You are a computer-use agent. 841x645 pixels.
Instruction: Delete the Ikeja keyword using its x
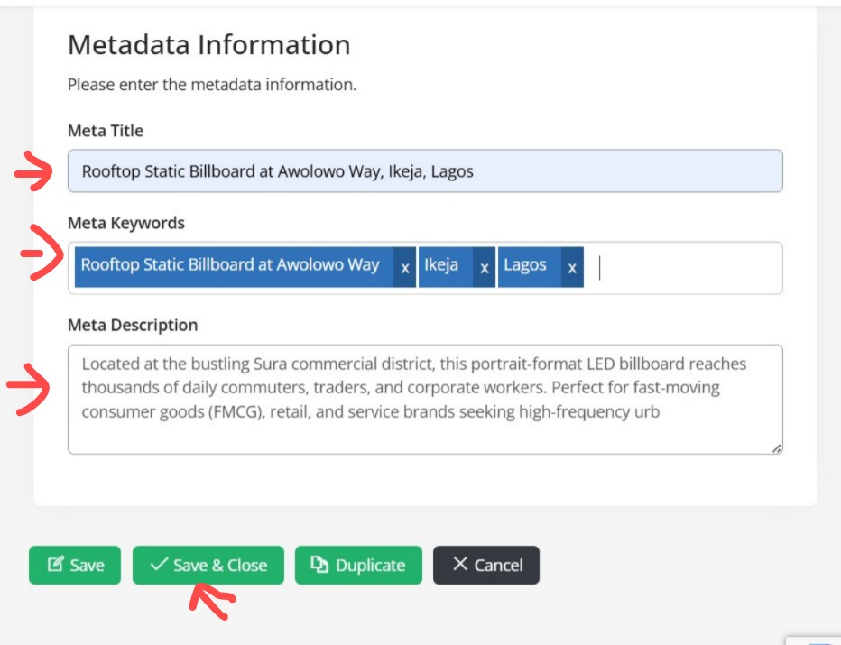point(484,268)
